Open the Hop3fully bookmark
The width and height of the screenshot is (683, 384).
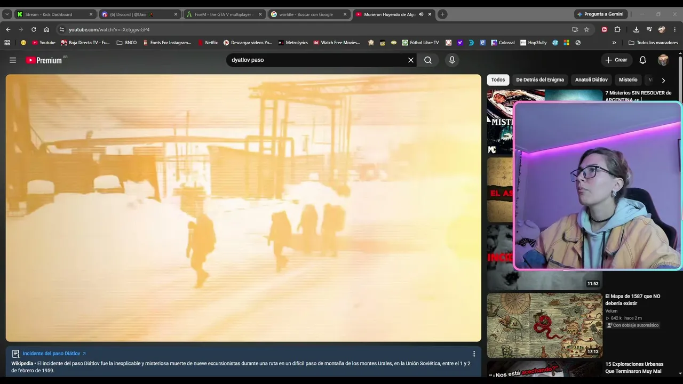click(534, 43)
